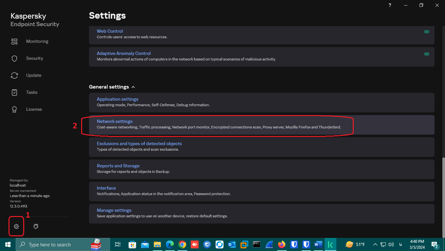445x251 pixels.
Task: Open Support via icon beside the gear
Action: point(36,226)
